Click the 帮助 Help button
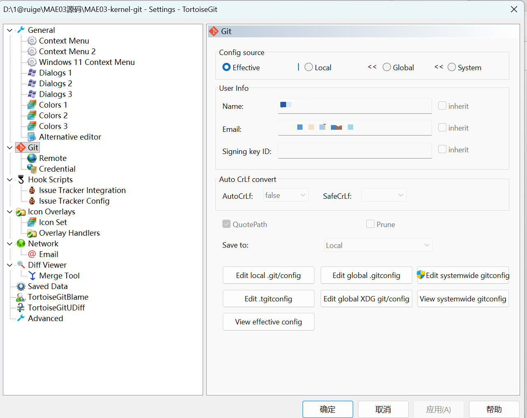The width and height of the screenshot is (527, 418). 494,409
